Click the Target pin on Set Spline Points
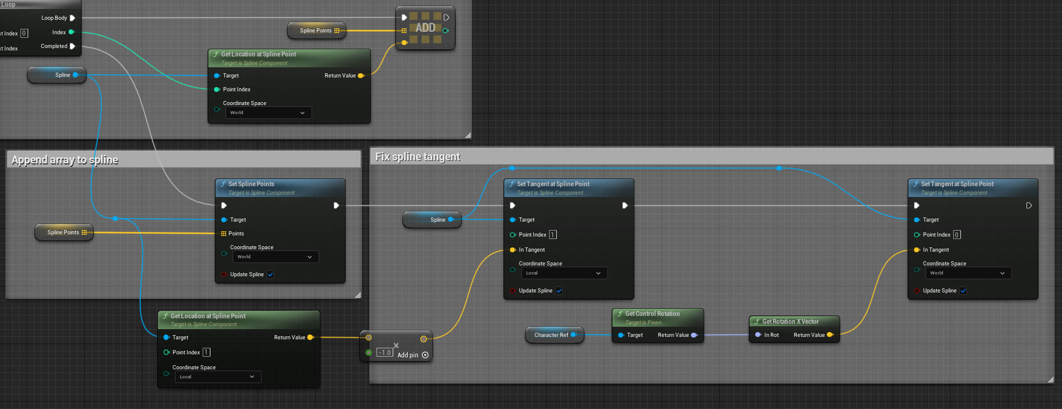 coord(224,220)
